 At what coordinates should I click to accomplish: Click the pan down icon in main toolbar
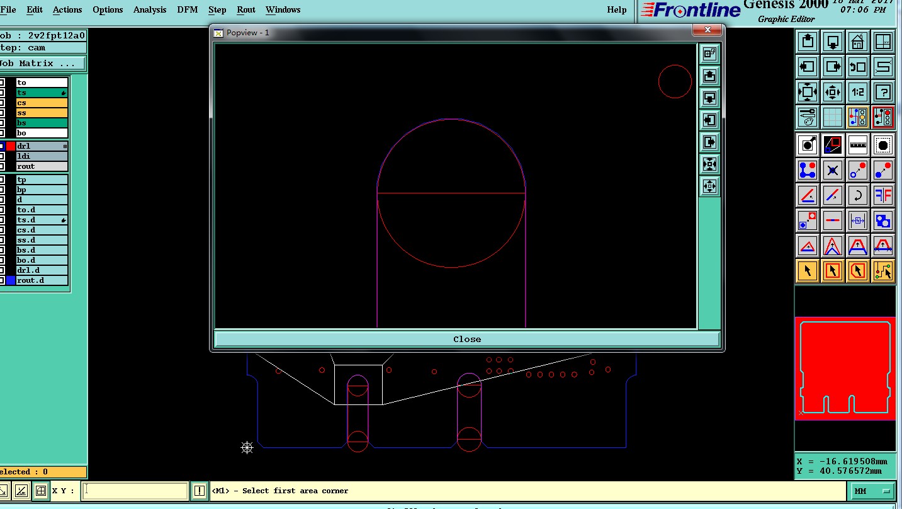click(833, 42)
